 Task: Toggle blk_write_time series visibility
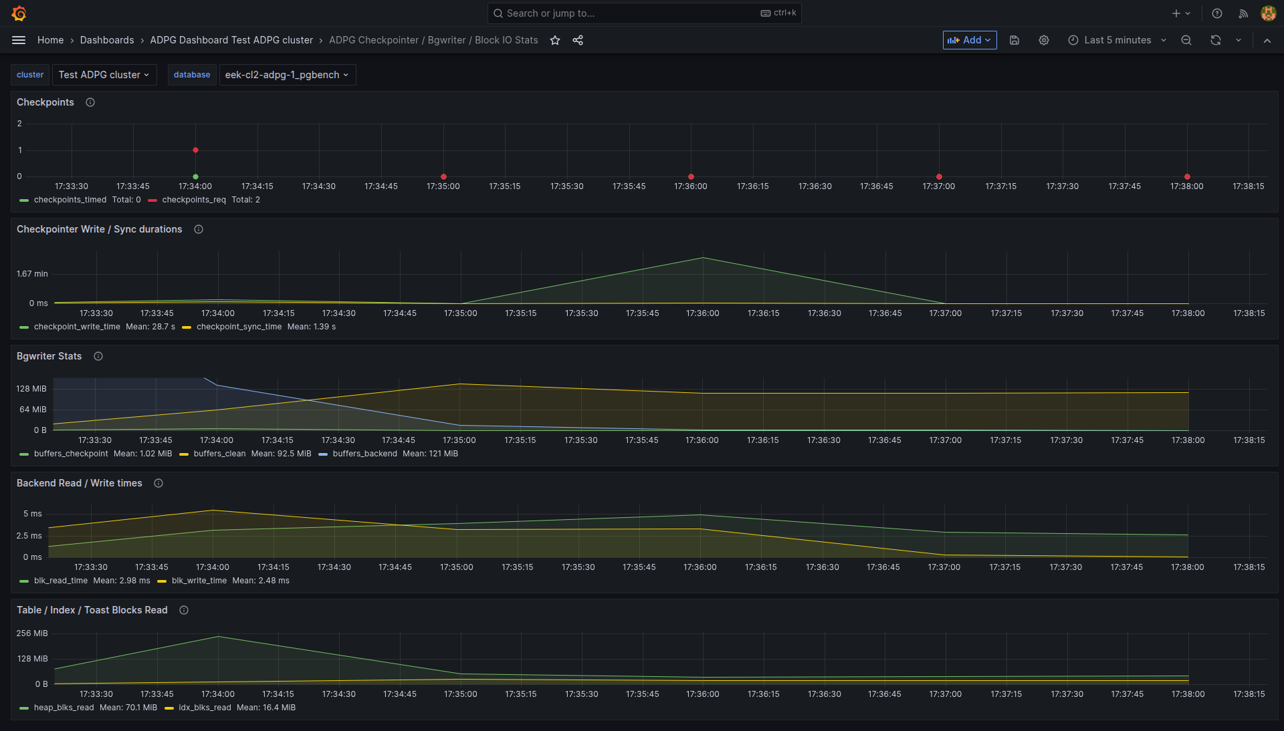pyautogui.click(x=199, y=581)
